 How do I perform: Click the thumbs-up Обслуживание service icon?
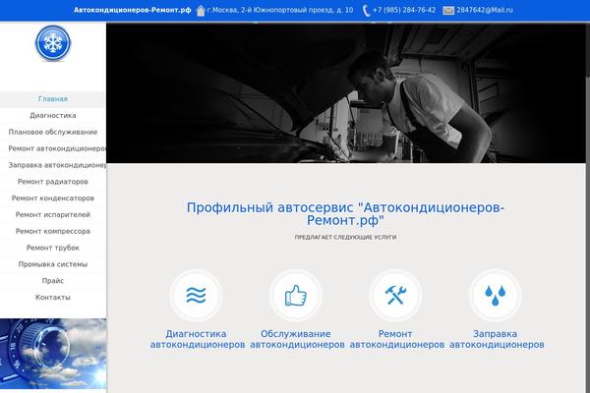[x=296, y=295]
